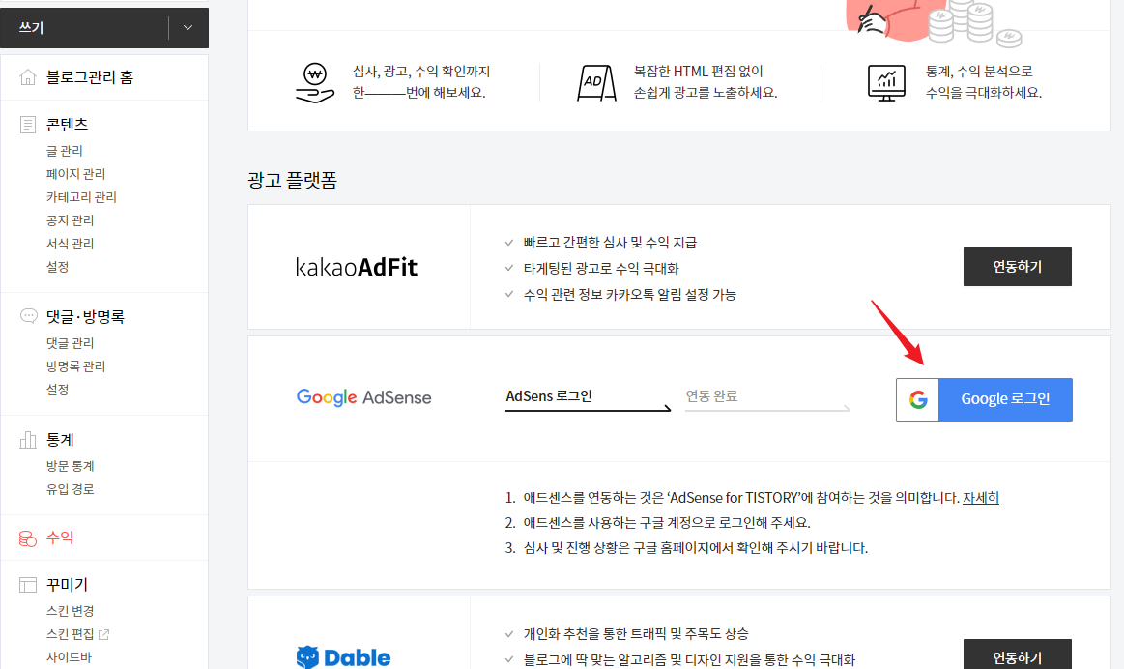Click the 쓰기 write button
Image resolution: width=1124 pixels, height=669 pixels.
85,28
